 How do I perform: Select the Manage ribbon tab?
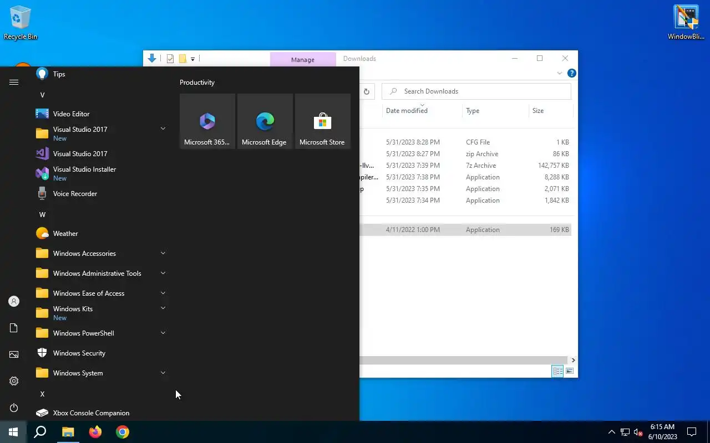coord(303,59)
